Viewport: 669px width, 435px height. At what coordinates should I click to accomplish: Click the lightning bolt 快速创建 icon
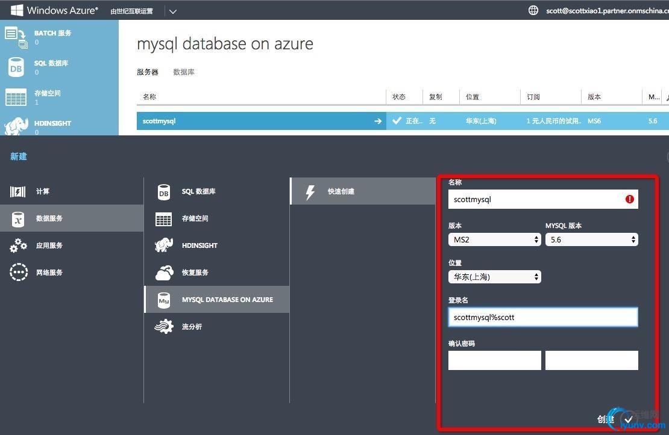pyautogui.click(x=310, y=192)
